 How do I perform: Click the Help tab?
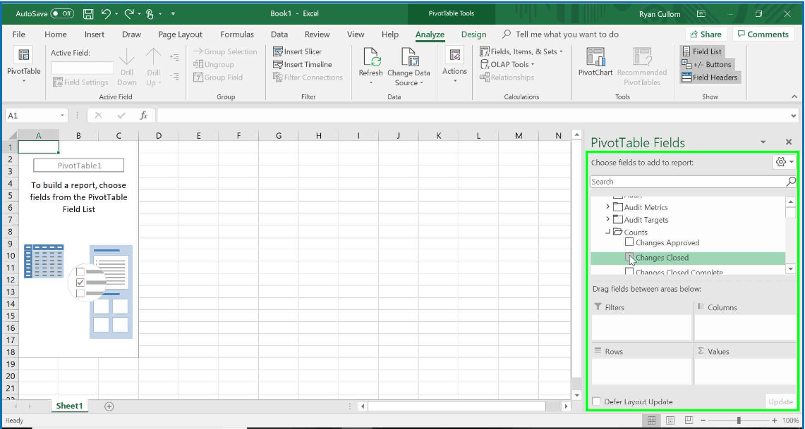[x=389, y=35]
